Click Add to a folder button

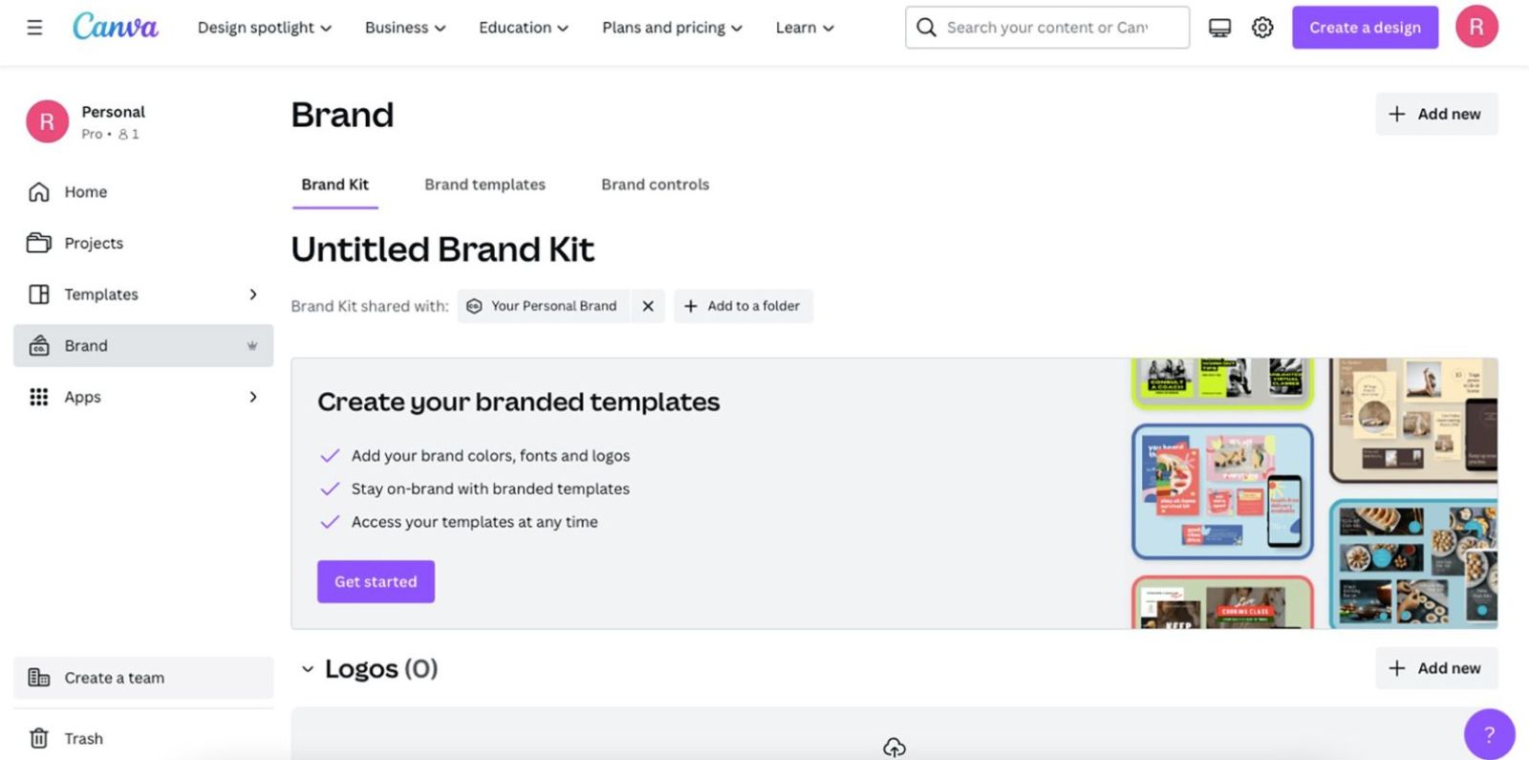click(x=743, y=306)
